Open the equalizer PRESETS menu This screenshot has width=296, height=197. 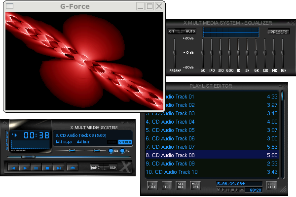point(278,32)
